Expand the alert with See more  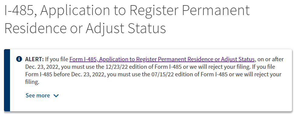pos(42,96)
